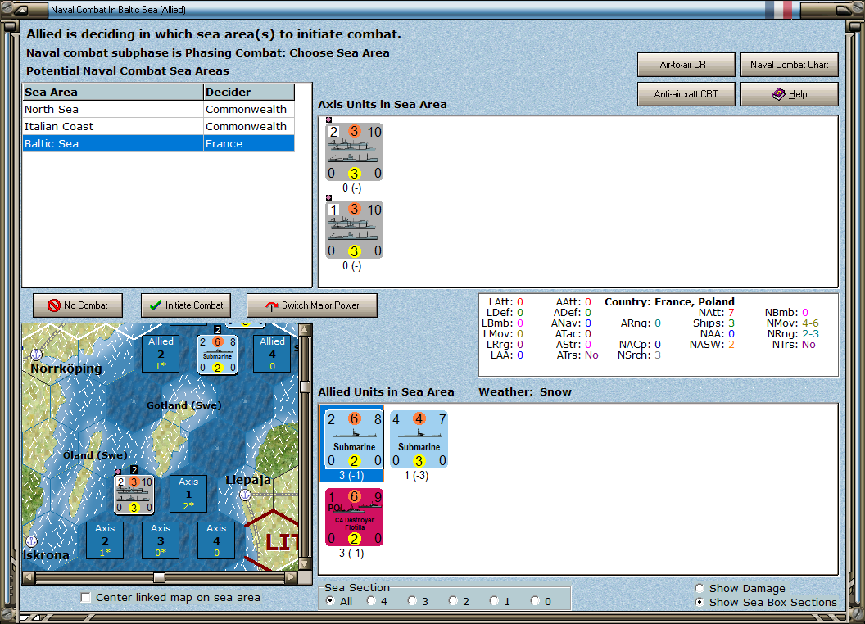The image size is (865, 624).
Task: Click the French flag in the title bar
Action: [x=777, y=8]
